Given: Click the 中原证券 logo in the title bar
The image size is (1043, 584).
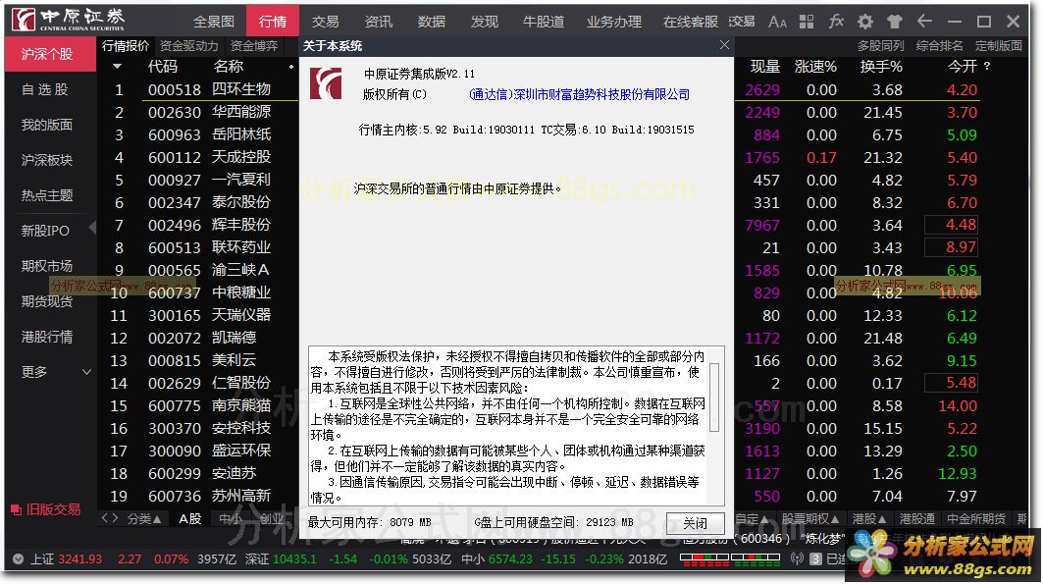Looking at the screenshot, I should 69,20.
